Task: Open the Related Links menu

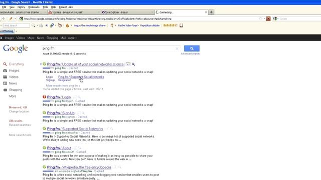Action: (66, 7)
